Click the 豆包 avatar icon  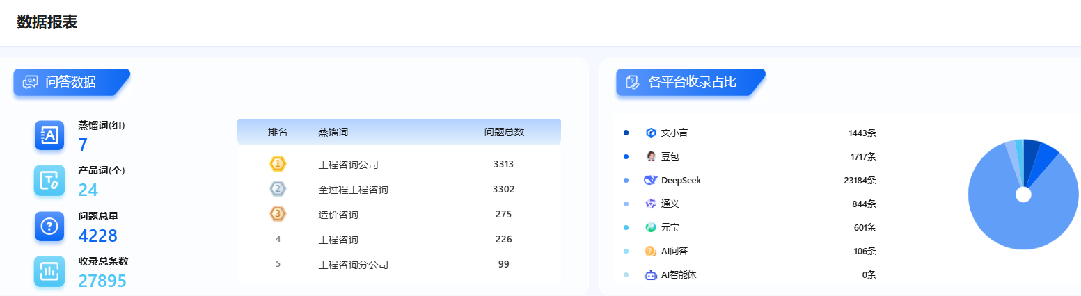(x=651, y=156)
